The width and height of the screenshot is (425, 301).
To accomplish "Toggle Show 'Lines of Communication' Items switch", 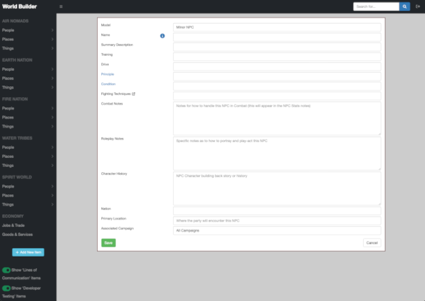I will 6,270.
